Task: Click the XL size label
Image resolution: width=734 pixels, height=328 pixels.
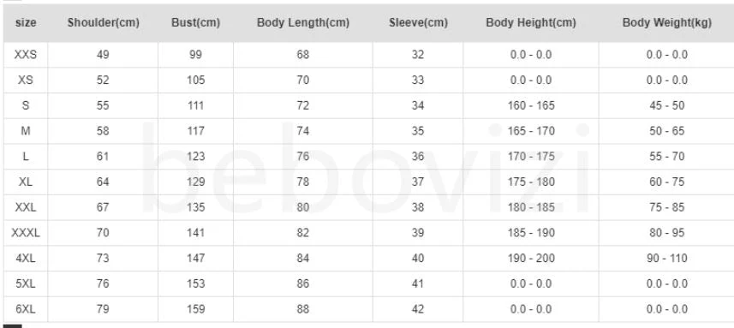Action: click(x=26, y=182)
